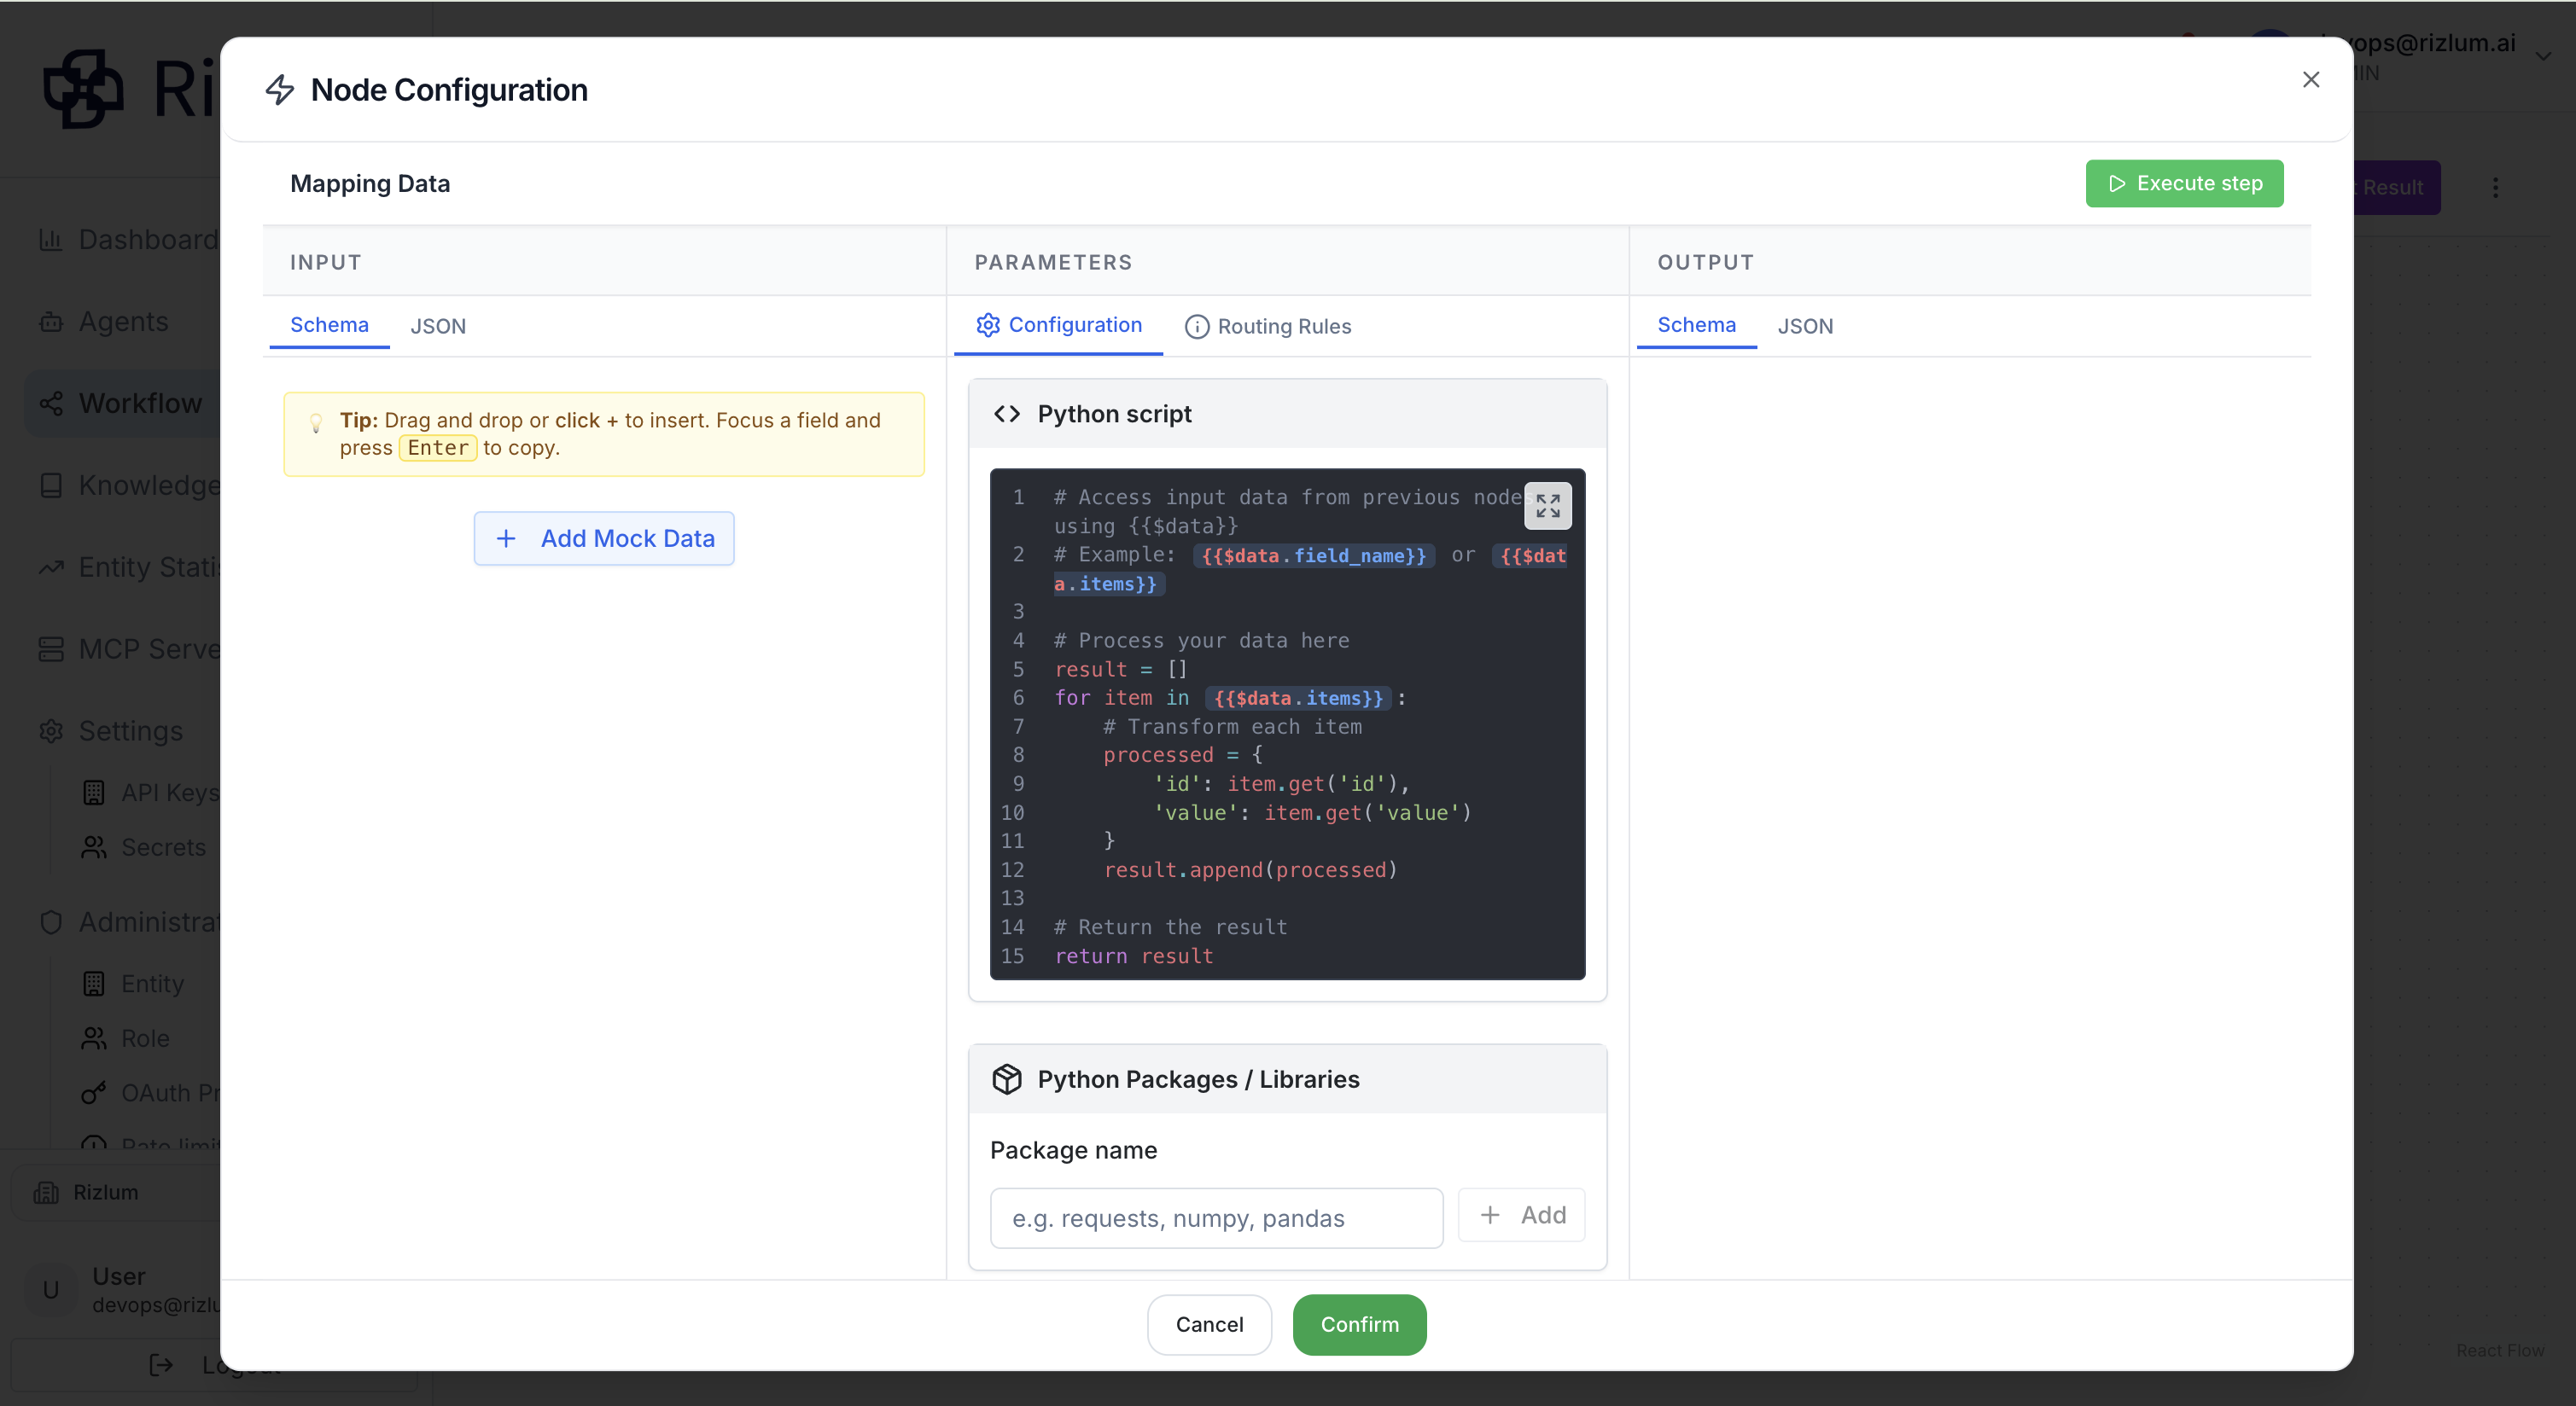Screen dimensions: 2576x1406
Task: Add the package with the Add button
Action: coord(1521,1215)
